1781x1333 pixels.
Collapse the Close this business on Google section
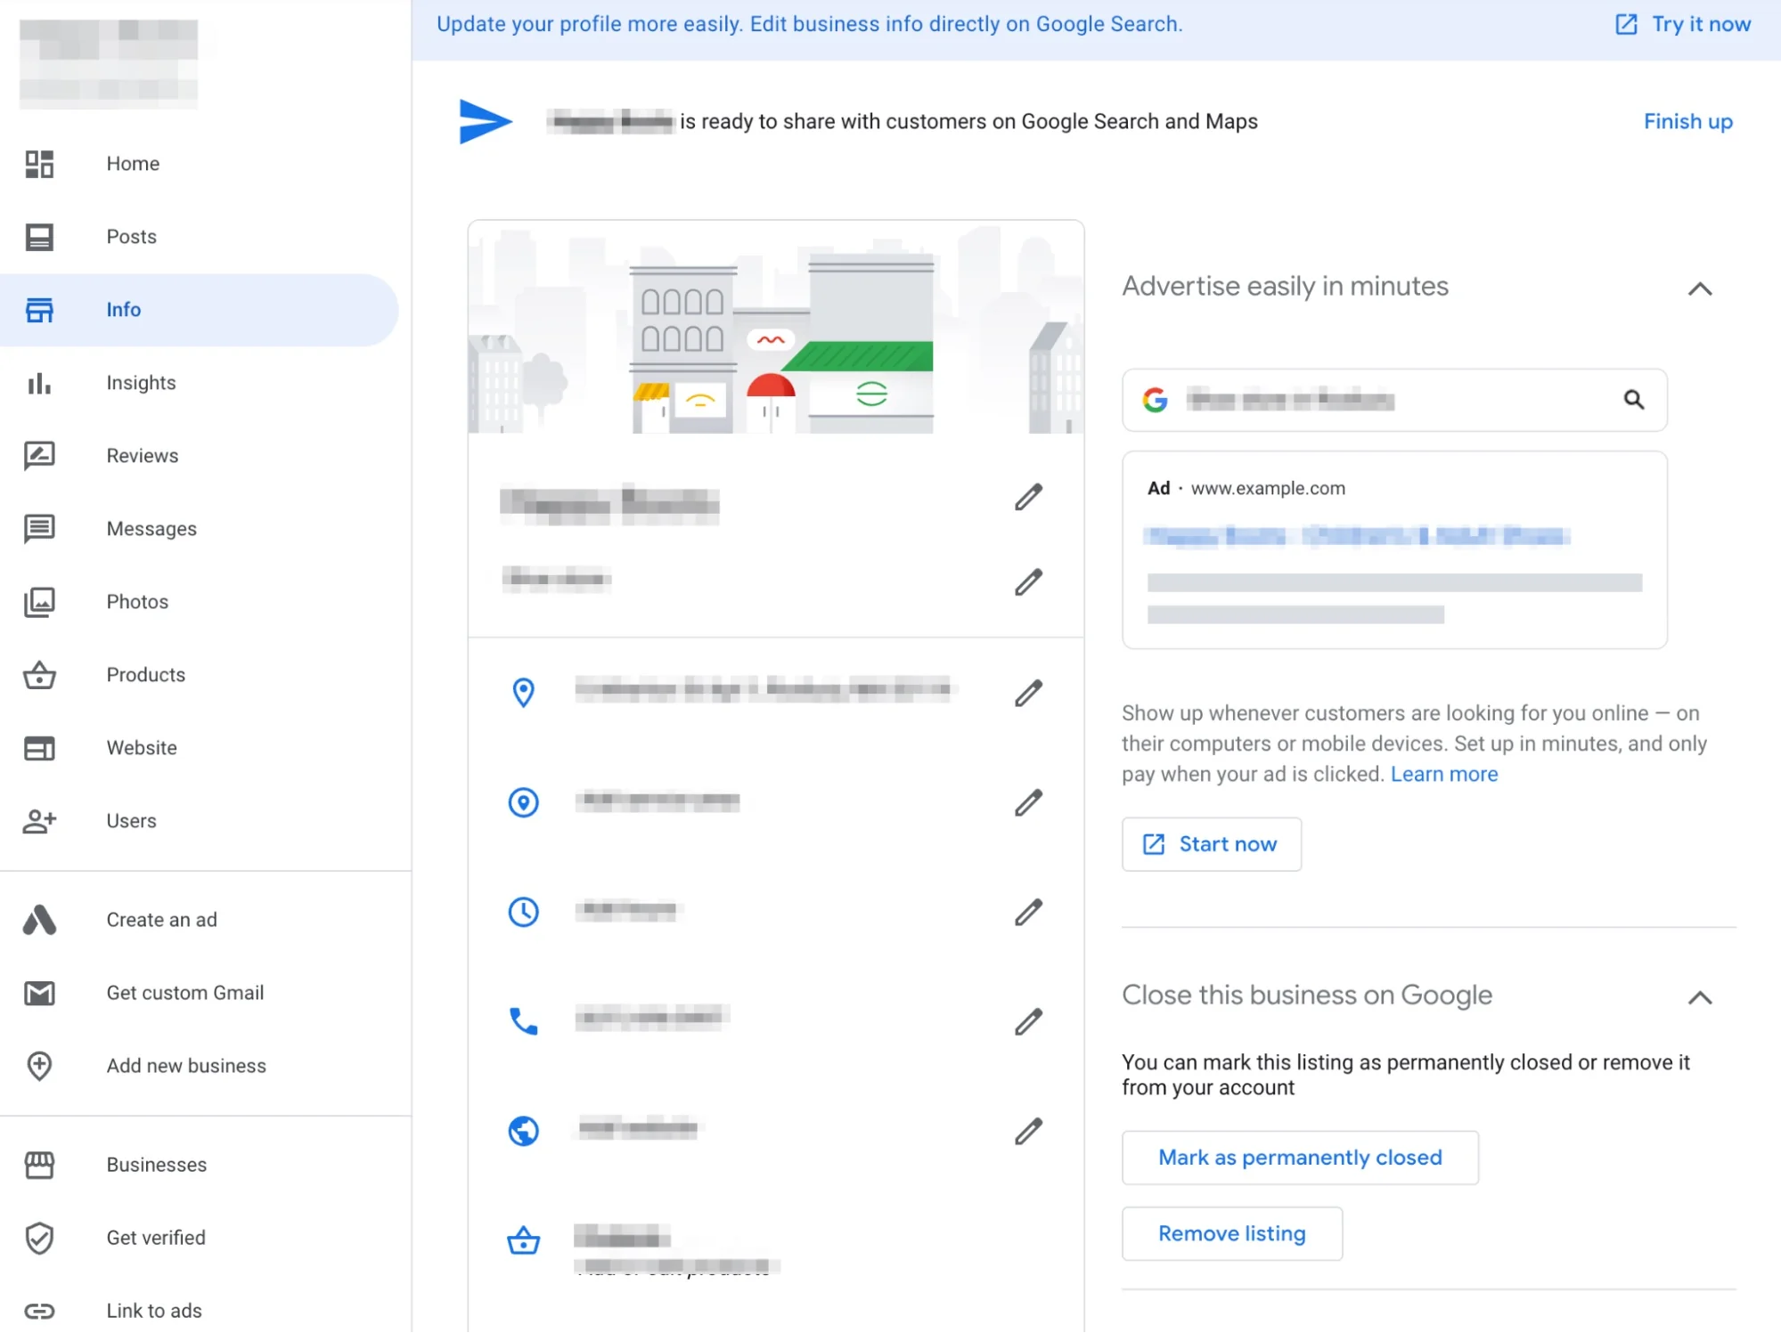[1699, 997]
